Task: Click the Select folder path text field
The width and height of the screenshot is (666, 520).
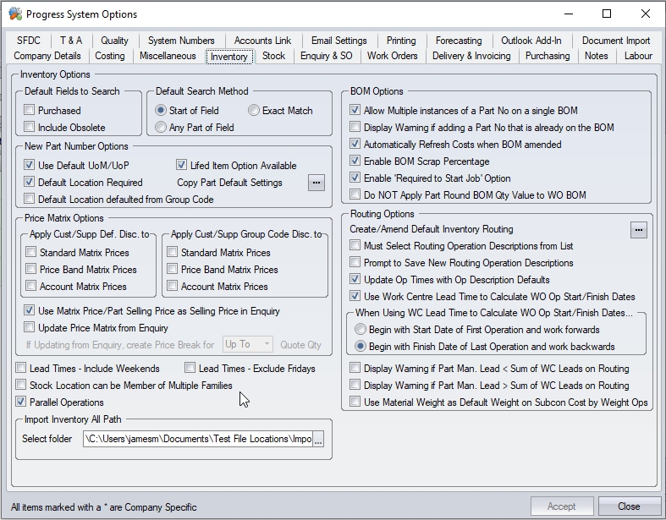Action: point(197,440)
